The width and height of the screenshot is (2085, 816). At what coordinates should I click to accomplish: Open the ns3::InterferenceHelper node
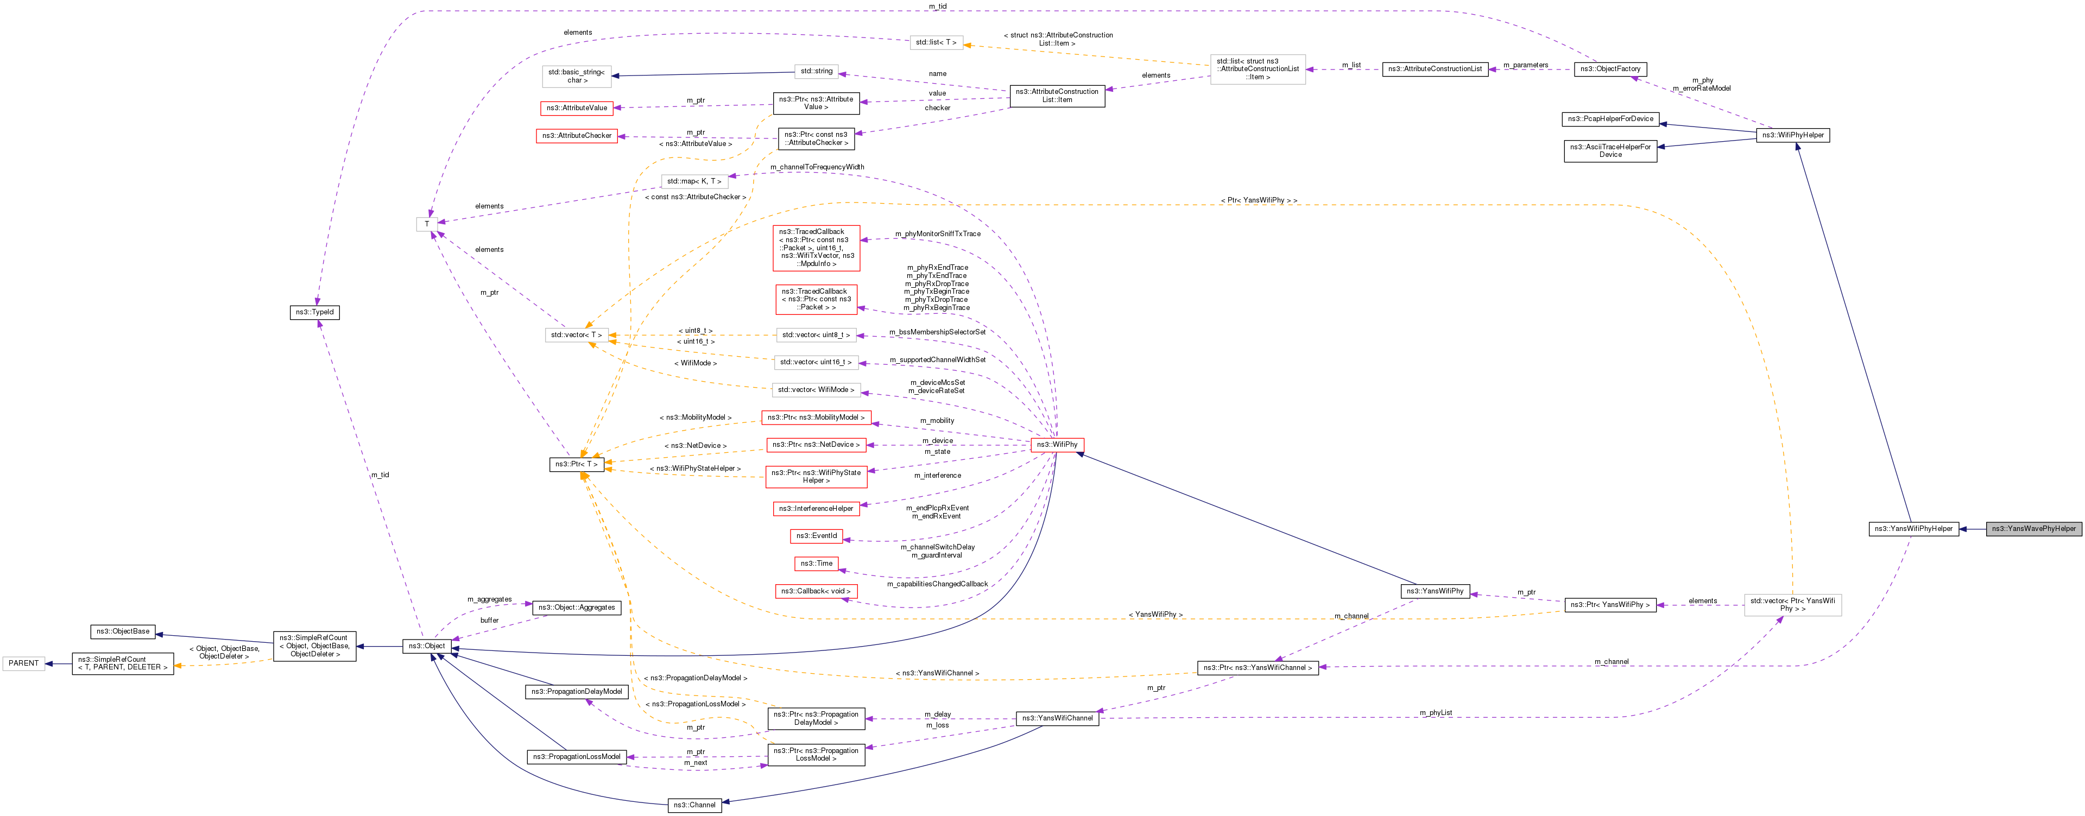pos(816,508)
